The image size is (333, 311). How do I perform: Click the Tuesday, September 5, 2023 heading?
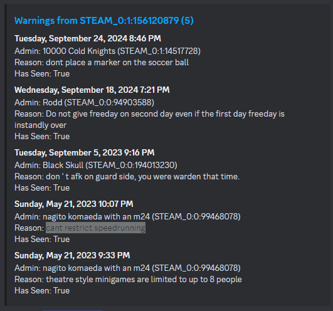84,152
